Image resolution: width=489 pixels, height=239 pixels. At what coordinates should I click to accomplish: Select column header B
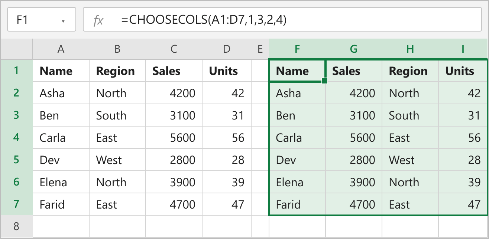[117, 49]
